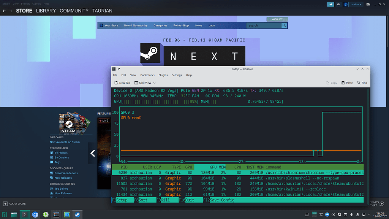Open the volume control in the system tray
The image size is (389, 219).
351,214
